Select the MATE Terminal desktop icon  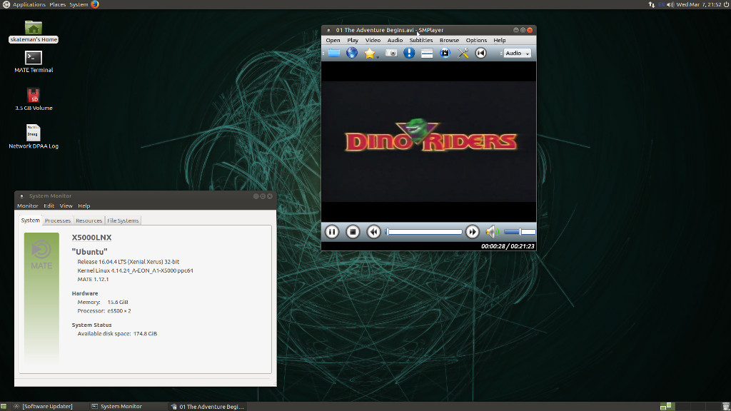click(x=34, y=61)
